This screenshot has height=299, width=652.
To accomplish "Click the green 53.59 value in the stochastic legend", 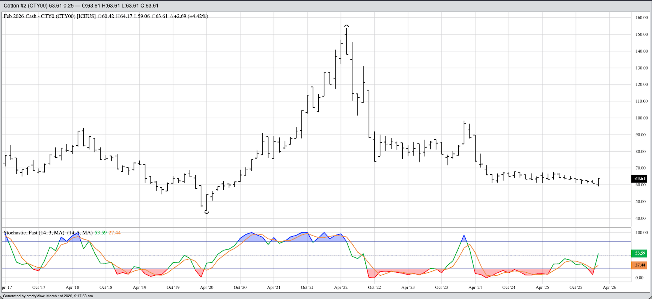I will pos(100,233).
